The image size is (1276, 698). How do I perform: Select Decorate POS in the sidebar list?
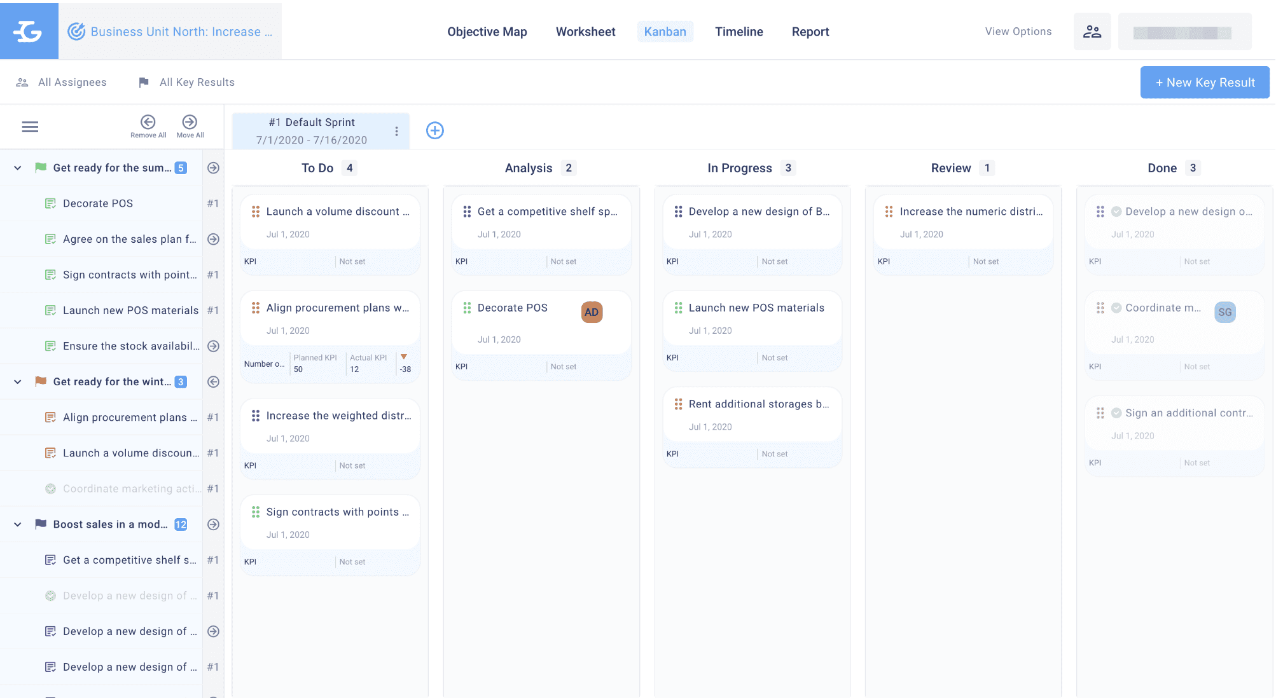click(98, 203)
